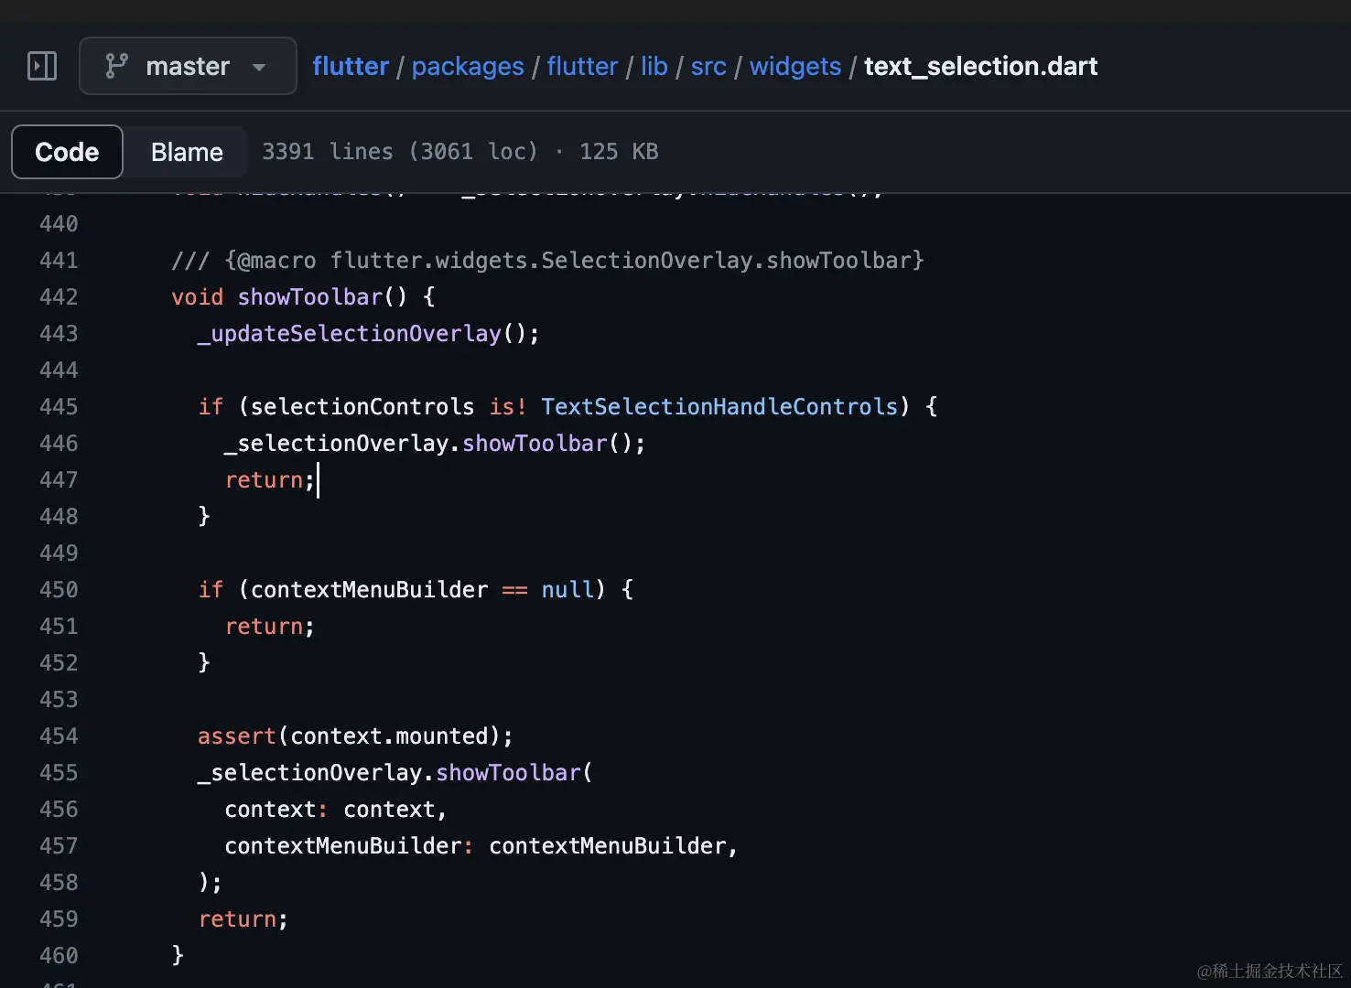
Task: Open the widgets folder breadcrumb
Action: (x=795, y=66)
